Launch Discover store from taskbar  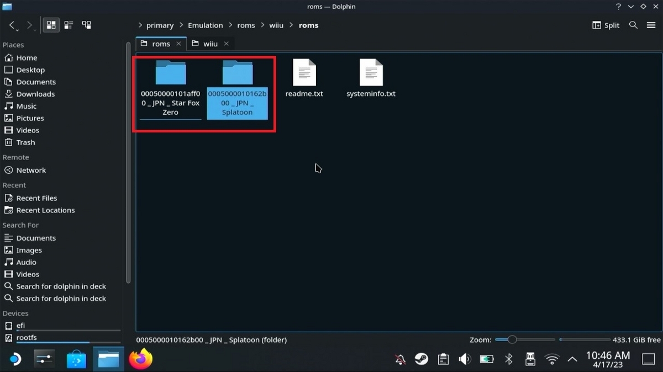coord(76,359)
